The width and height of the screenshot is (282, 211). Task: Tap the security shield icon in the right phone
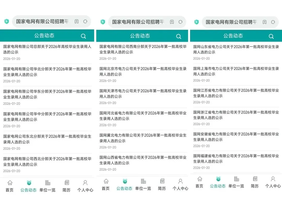coord(197,22)
